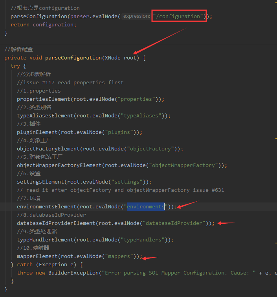The width and height of the screenshot is (277, 297).
Task: Click the mapperElement method call
Action: pos(37,256)
